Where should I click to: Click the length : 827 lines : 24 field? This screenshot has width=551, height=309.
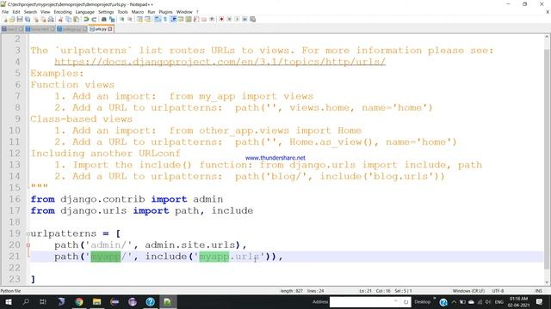pos(302,291)
